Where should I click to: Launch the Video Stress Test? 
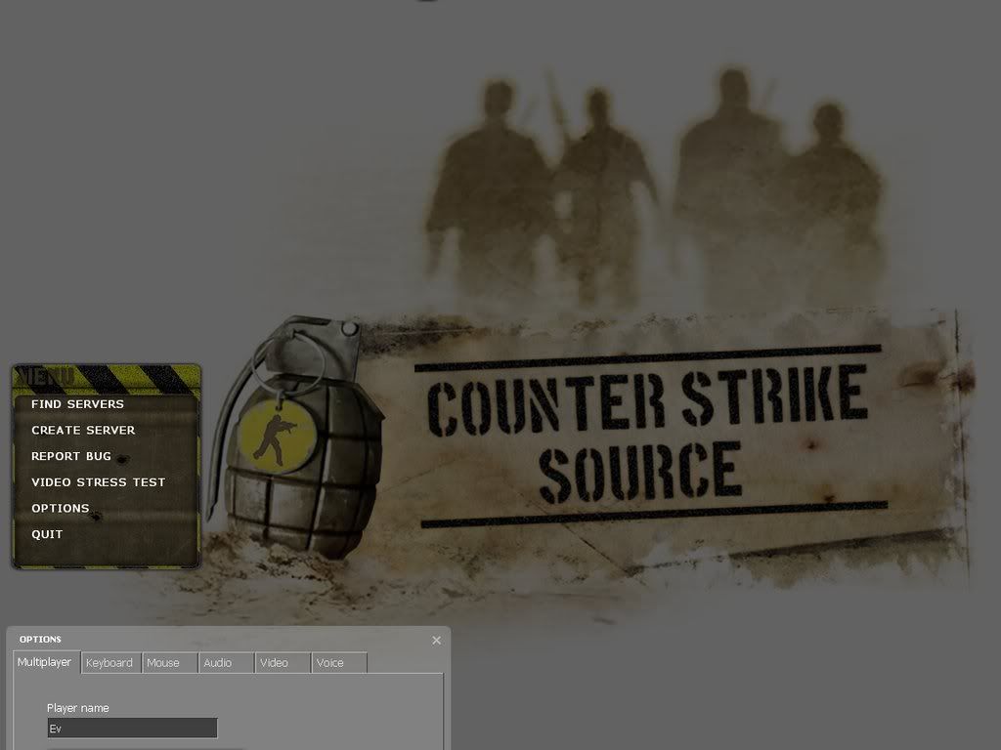coord(98,482)
